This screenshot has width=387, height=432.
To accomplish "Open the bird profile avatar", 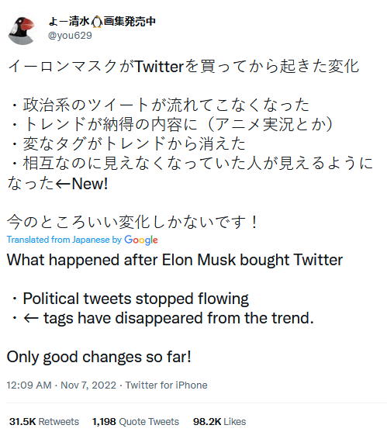I will click(22, 30).
